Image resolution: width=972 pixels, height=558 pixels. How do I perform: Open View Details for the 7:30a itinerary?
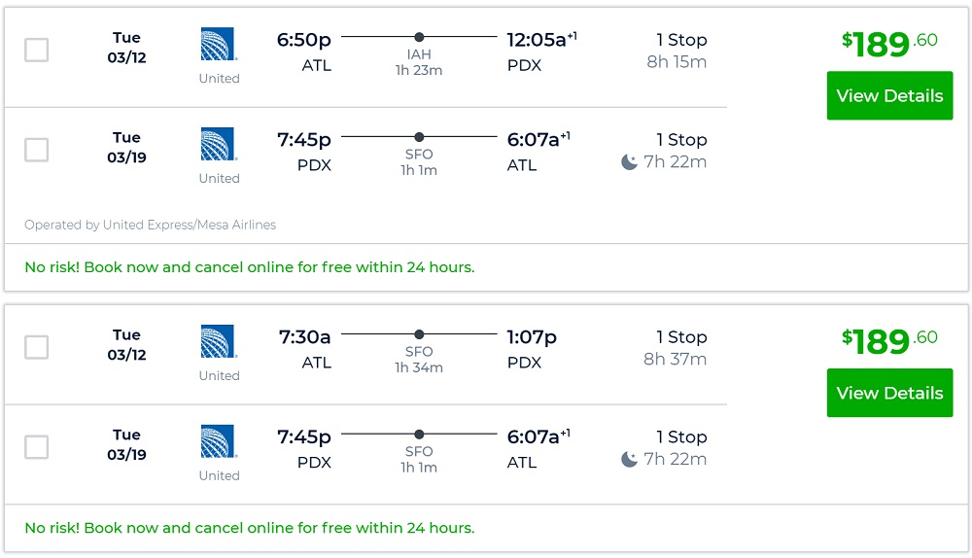point(889,393)
